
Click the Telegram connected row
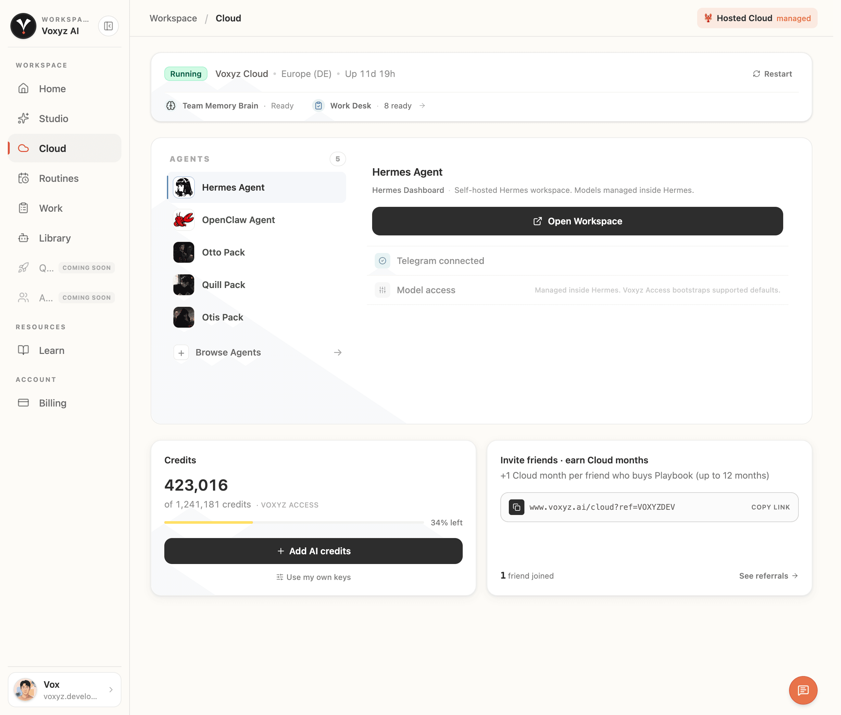[x=577, y=261]
